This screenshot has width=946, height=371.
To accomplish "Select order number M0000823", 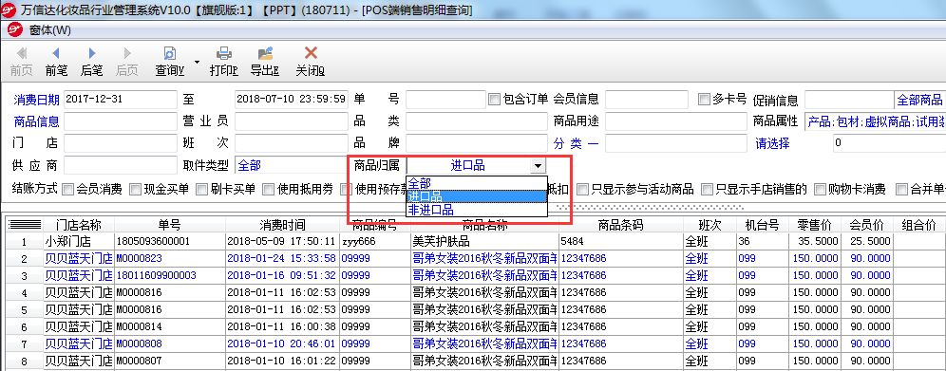I will click(169, 258).
